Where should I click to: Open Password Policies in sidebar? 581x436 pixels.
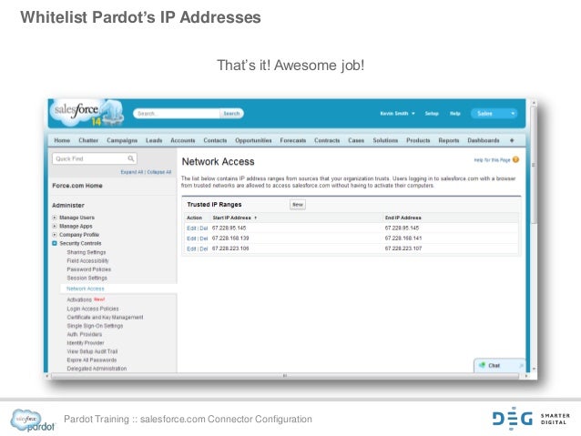coord(89,269)
